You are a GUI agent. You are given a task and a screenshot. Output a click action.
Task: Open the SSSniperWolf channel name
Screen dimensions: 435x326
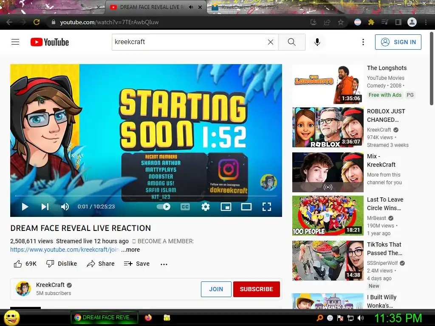pos(382,263)
